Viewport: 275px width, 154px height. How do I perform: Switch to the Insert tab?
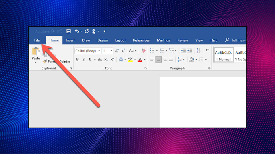pyautogui.click(x=70, y=40)
